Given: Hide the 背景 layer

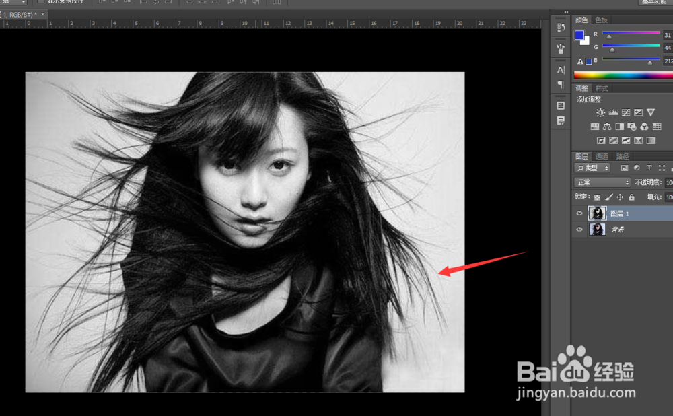Looking at the screenshot, I should pyautogui.click(x=579, y=230).
